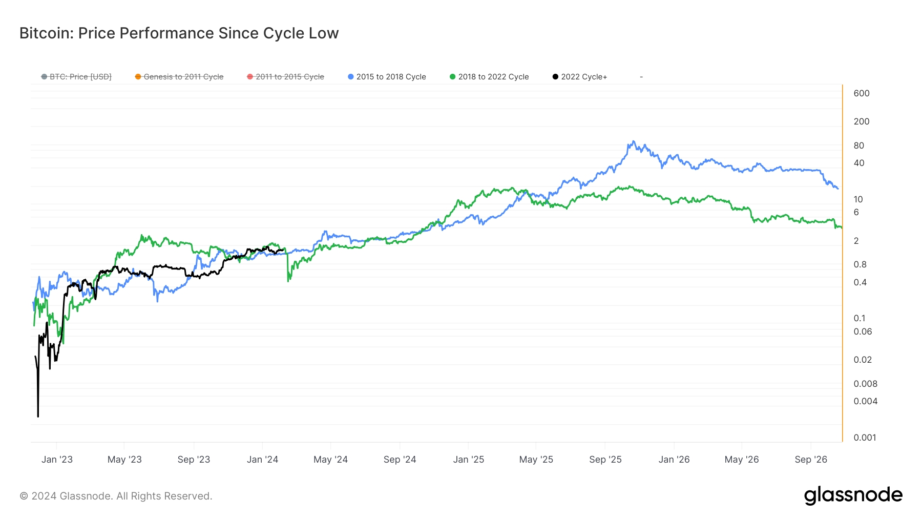922x519 pixels.
Task: Select the Jan '24 x-axis label
Action: click(x=262, y=460)
